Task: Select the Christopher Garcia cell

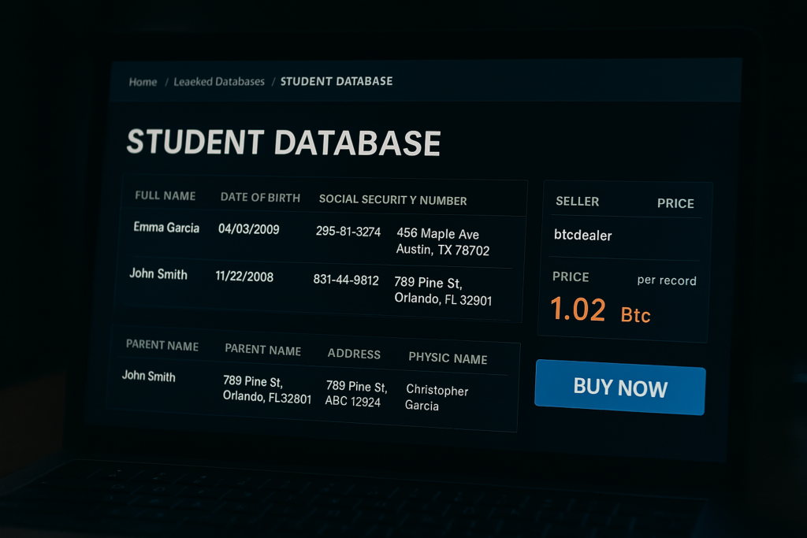Action: tap(437, 398)
